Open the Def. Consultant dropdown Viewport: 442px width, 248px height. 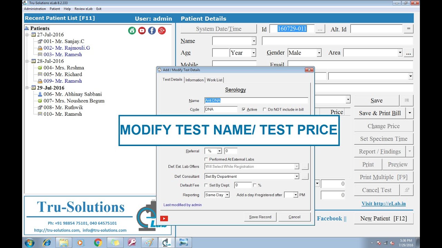(297, 176)
